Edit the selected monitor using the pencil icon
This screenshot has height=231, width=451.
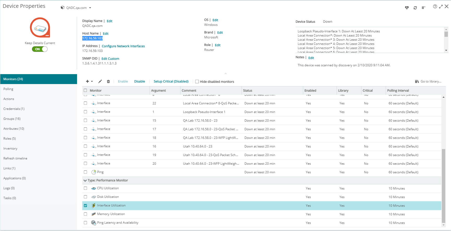[100, 81]
